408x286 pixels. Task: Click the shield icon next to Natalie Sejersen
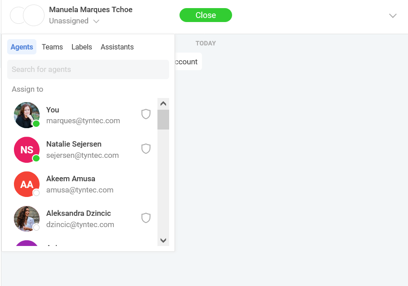146,149
